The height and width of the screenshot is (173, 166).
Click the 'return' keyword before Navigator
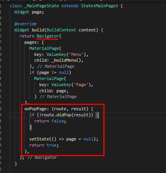tap(27, 36)
